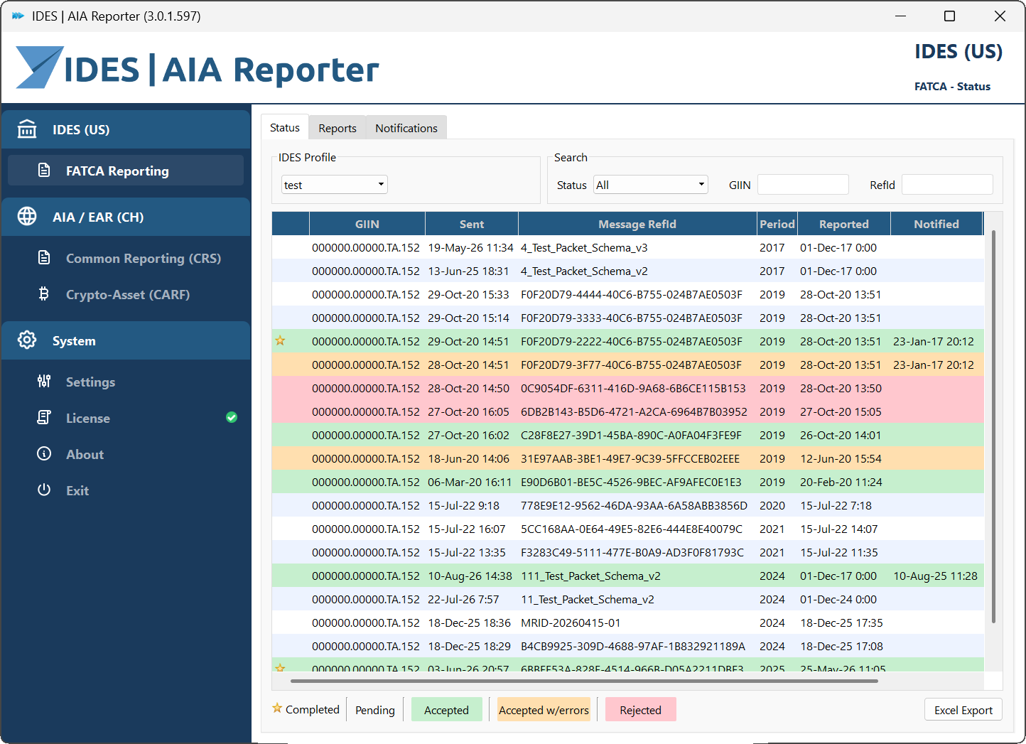This screenshot has width=1026, height=744.
Task: Click the Pending legend label
Action: click(375, 710)
